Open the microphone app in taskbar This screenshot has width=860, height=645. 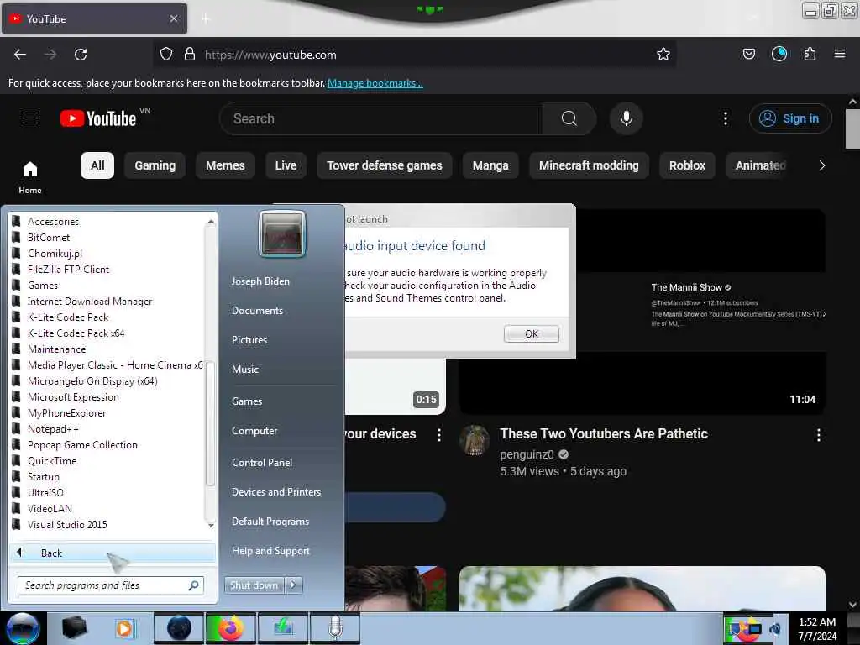335,628
